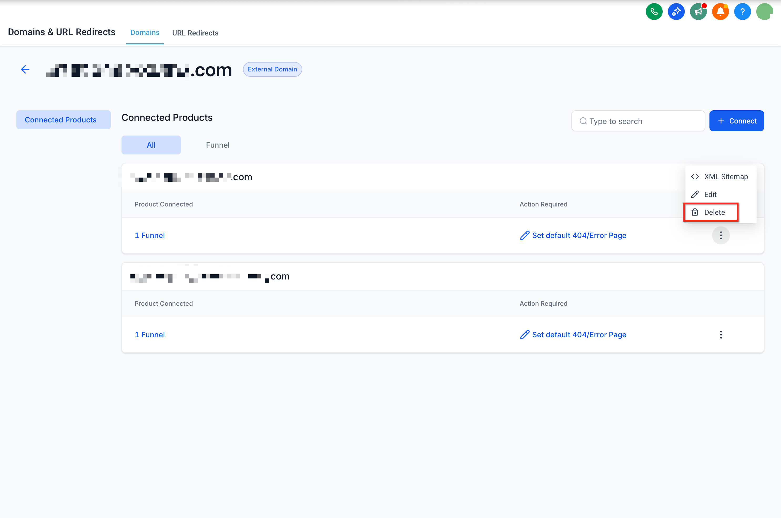Select the Funnel filter tab

pyautogui.click(x=217, y=145)
